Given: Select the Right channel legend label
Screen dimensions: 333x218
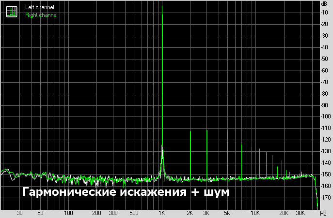Looking at the screenshot, I should (x=41, y=15).
